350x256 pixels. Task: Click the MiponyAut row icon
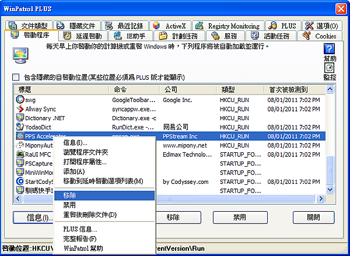tap(20, 145)
